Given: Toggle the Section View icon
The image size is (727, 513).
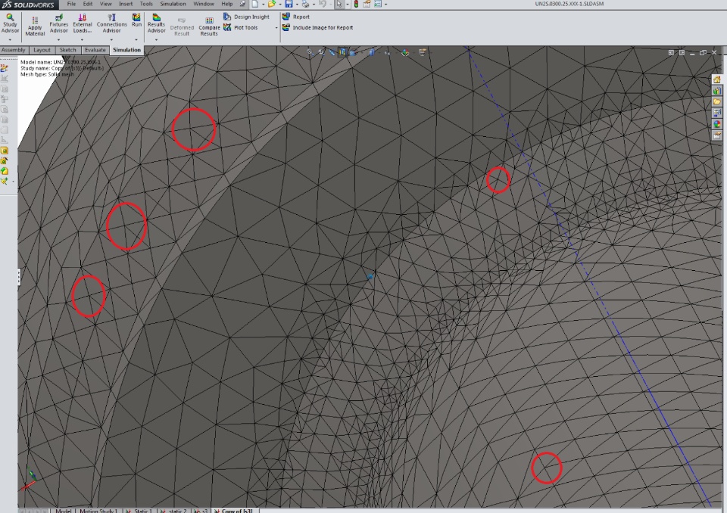Looking at the screenshot, I should (x=342, y=52).
